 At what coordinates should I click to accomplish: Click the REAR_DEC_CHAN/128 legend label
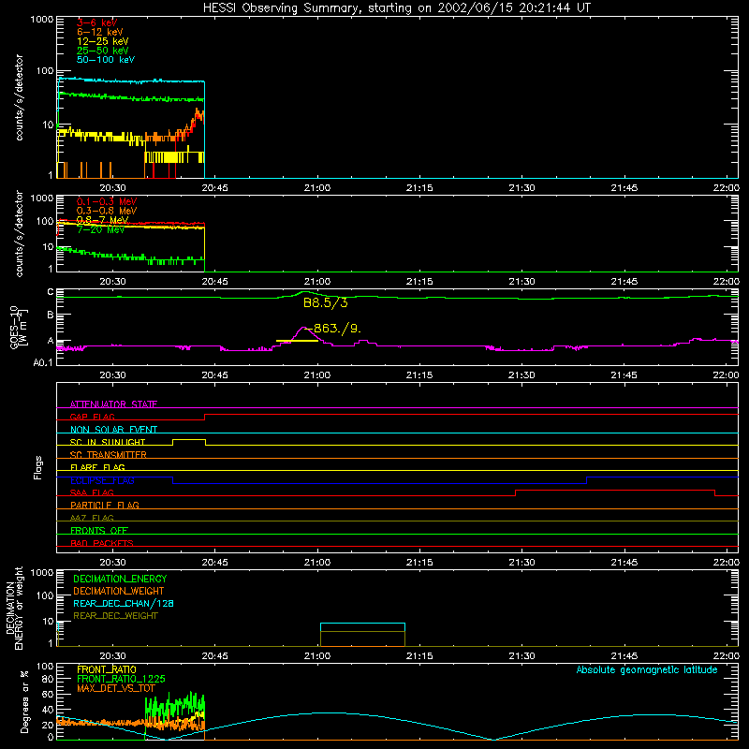click(x=124, y=603)
